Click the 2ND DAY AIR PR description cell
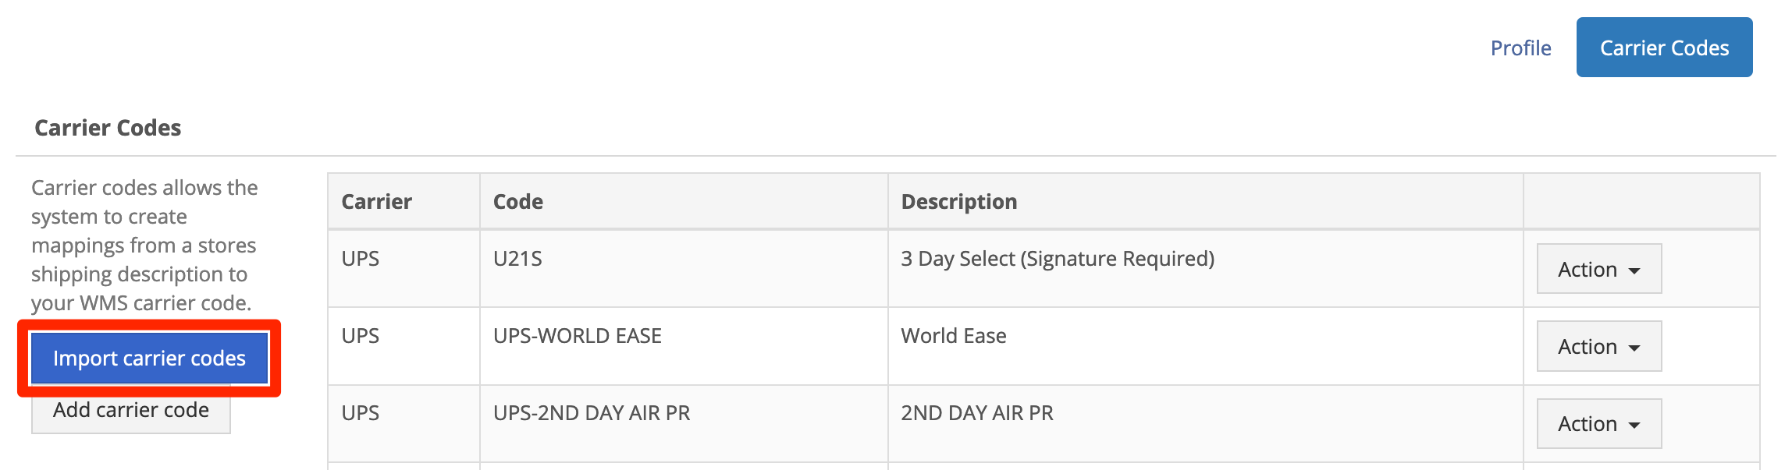Screen dimensions: 1792x470 click(x=1205, y=423)
